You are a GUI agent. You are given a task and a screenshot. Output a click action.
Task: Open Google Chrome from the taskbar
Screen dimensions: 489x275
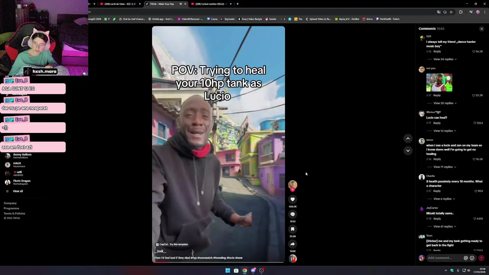[x=244, y=270]
